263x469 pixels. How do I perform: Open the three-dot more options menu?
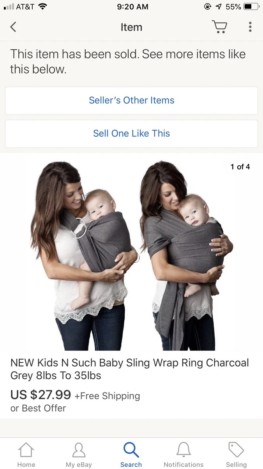250,27
